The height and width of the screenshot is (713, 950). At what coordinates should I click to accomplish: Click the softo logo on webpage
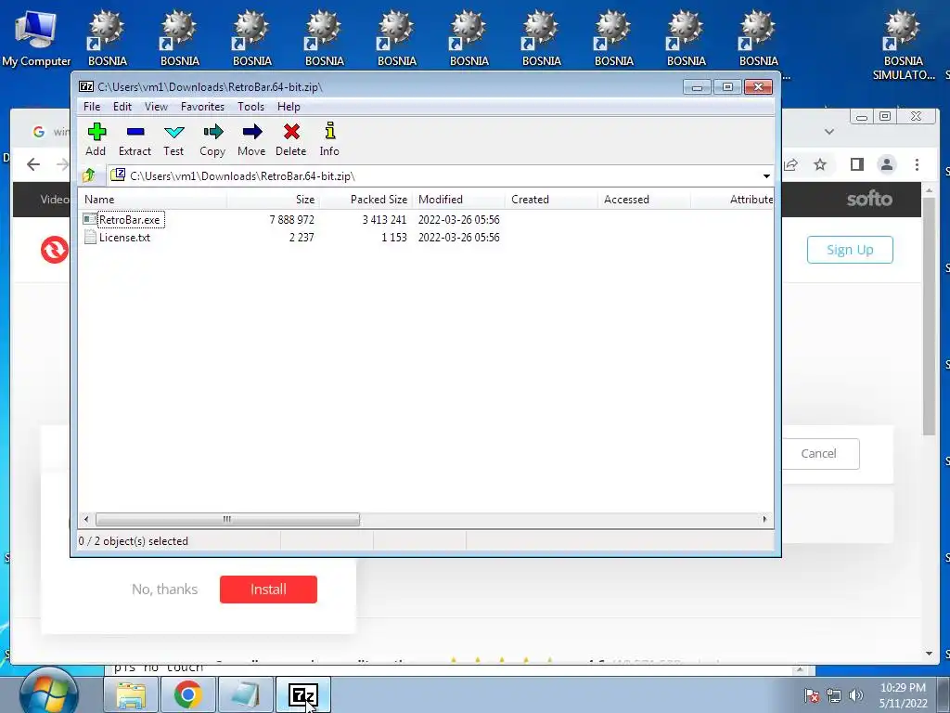coord(869,199)
